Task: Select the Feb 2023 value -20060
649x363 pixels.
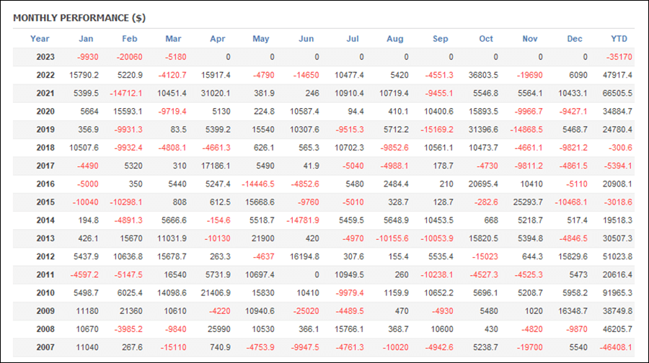Action: (x=129, y=57)
